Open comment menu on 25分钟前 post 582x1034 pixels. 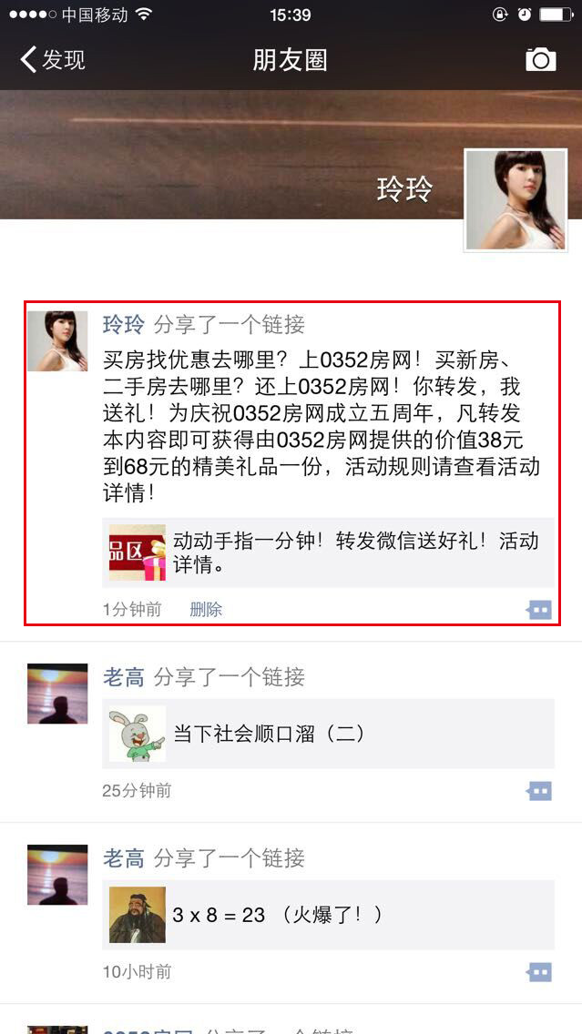(539, 791)
